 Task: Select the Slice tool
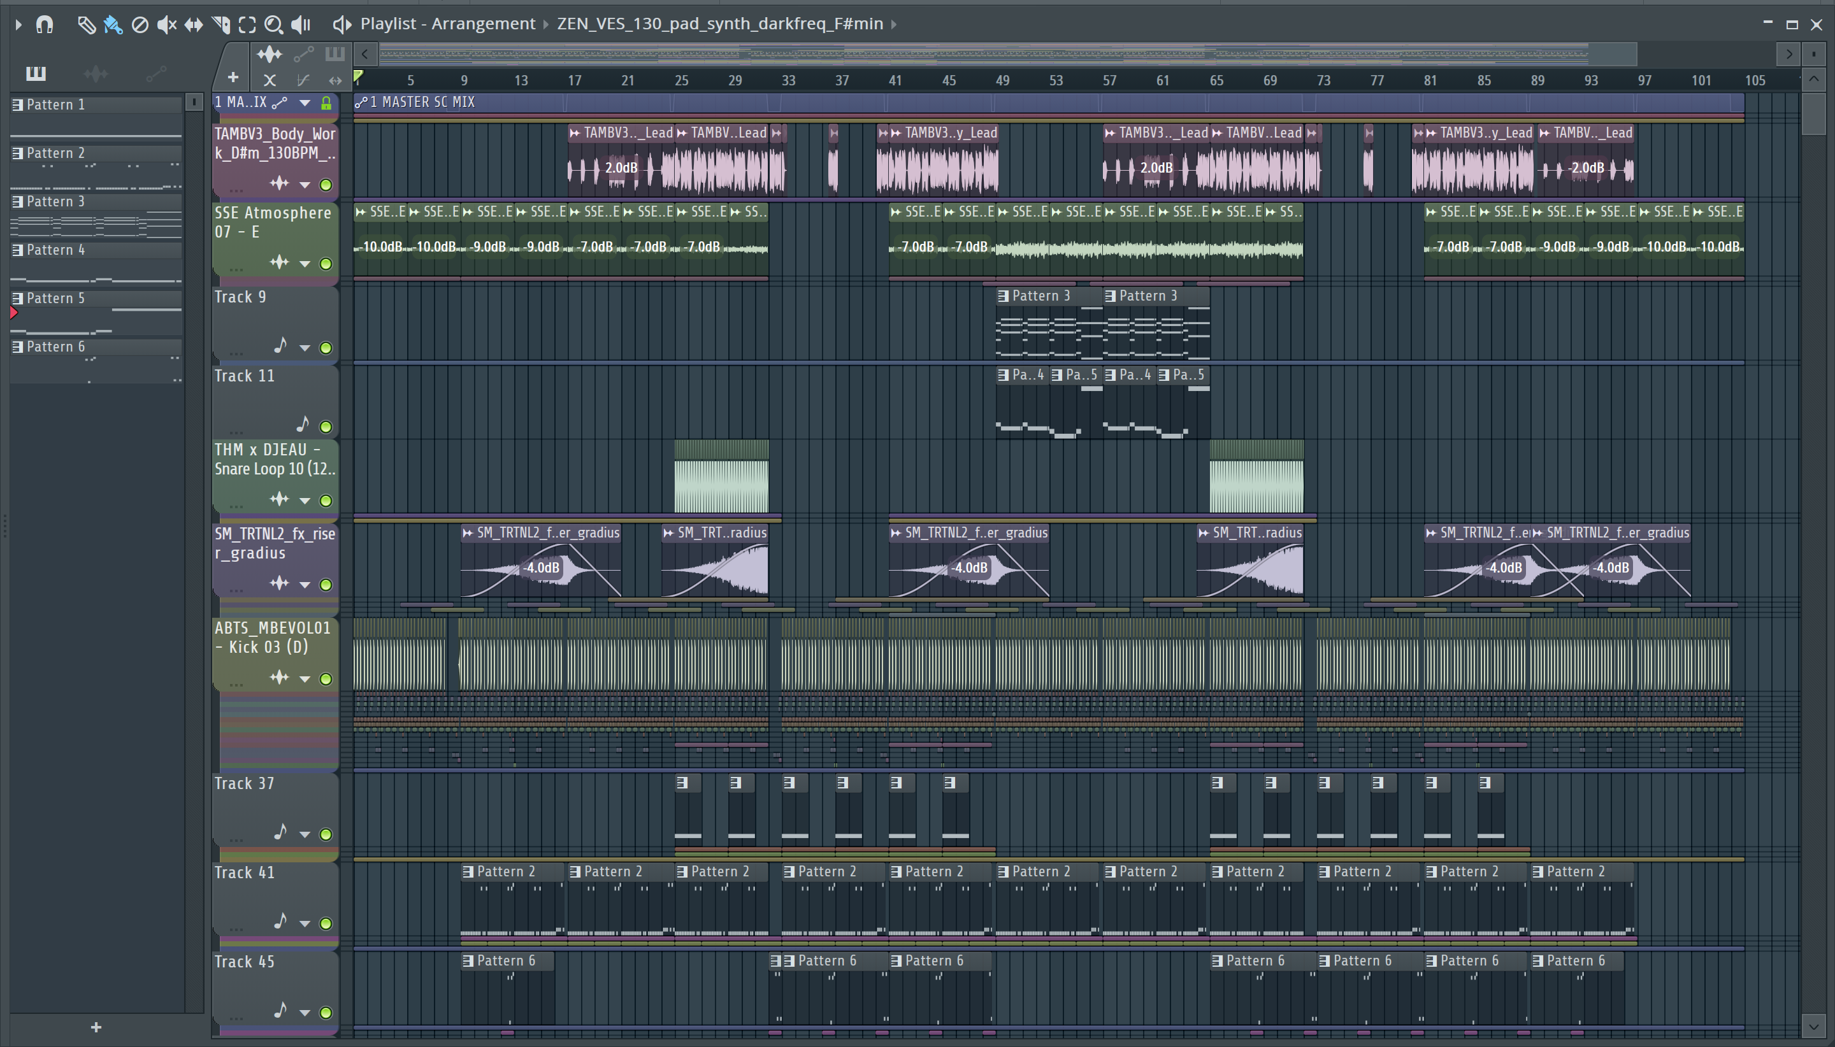[221, 24]
